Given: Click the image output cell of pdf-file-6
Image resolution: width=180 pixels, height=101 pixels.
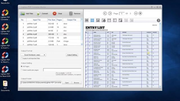Looking at the screenshot, I should point(66,41).
